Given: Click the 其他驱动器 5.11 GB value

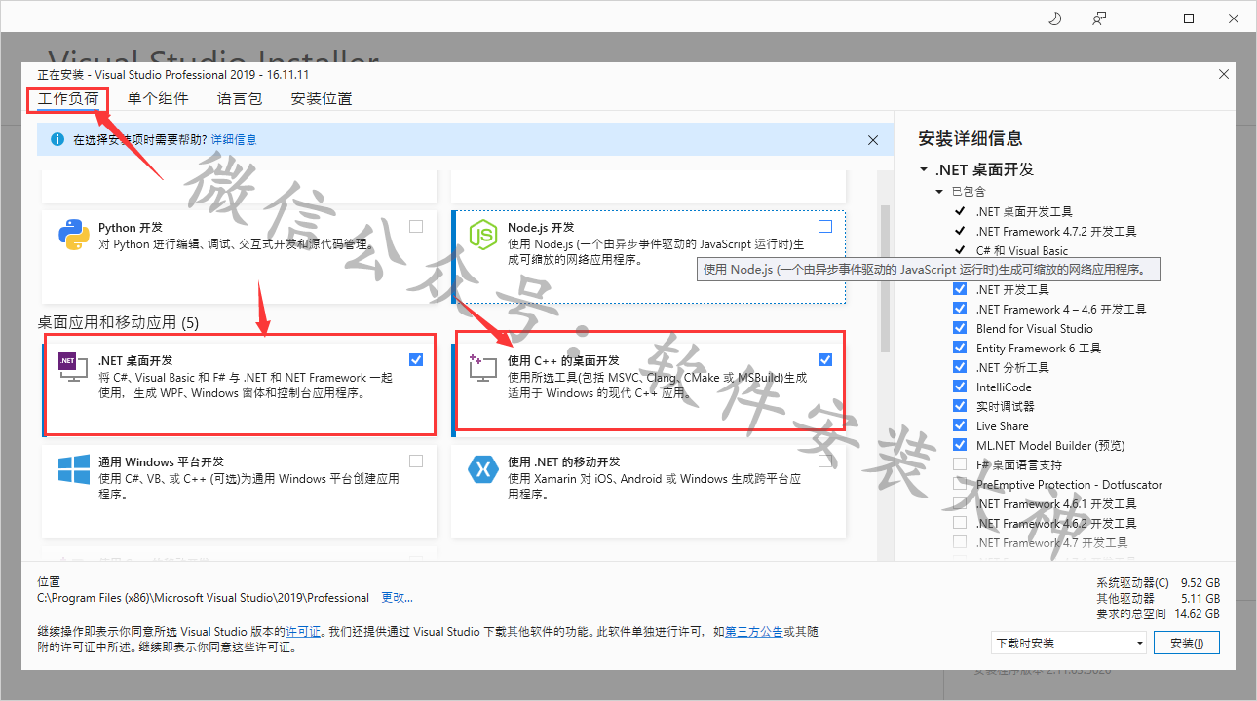Looking at the screenshot, I should [x=1200, y=599].
